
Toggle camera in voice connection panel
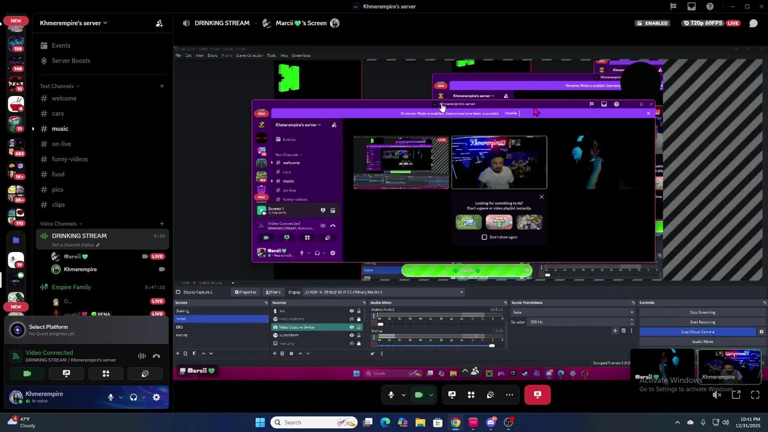(27, 373)
